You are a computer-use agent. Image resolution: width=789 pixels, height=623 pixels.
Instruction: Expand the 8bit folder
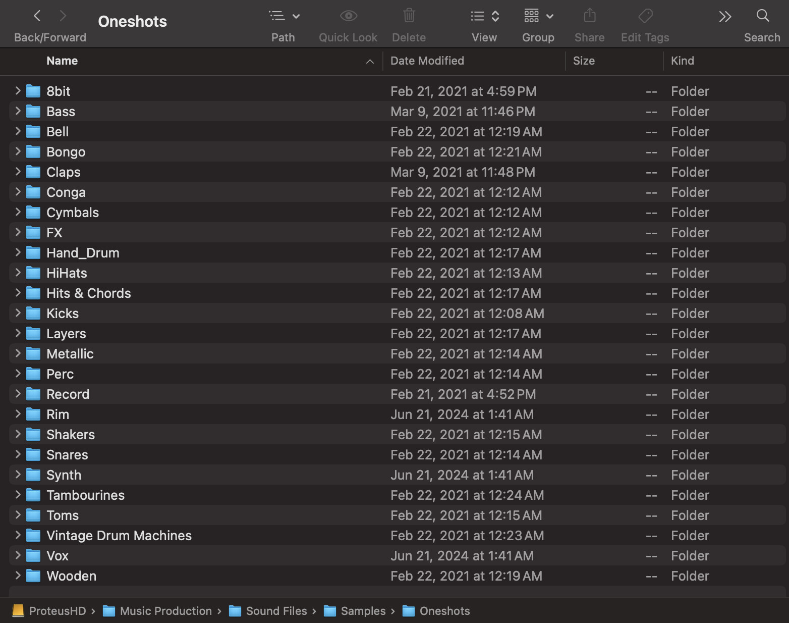[x=18, y=91]
